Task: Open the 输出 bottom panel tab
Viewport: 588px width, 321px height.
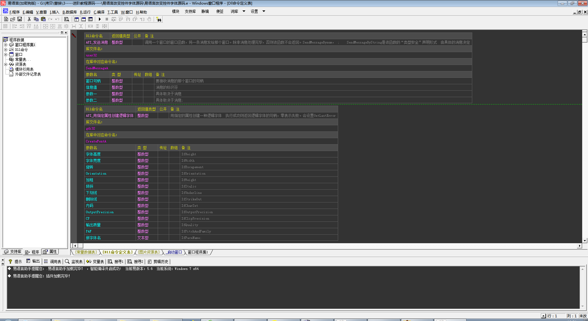Action: point(33,262)
